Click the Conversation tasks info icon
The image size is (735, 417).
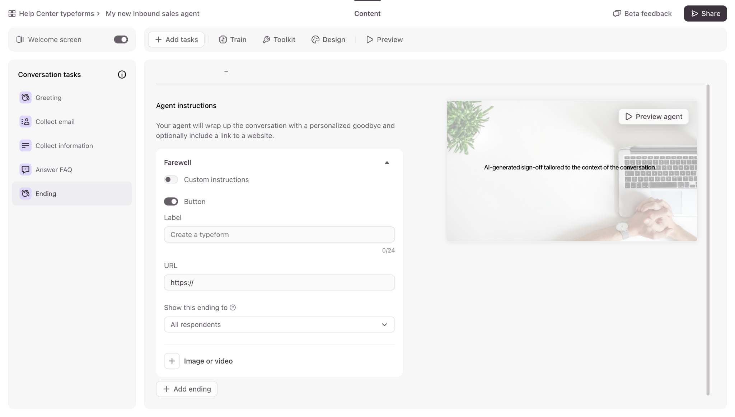click(122, 75)
